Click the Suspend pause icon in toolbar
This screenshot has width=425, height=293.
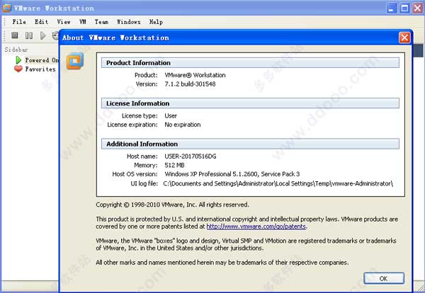(29, 35)
